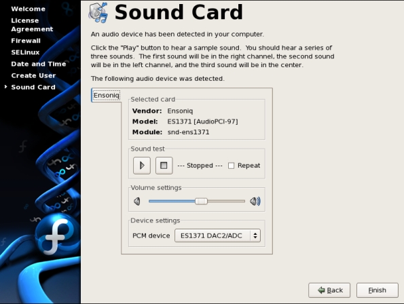Click the Sound Card header icon
This screenshot has height=304, width=404.
coord(98,12)
